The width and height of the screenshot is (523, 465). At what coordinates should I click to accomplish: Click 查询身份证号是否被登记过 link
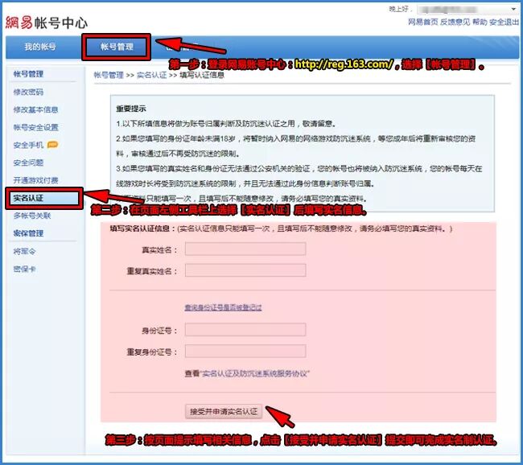click(x=223, y=307)
